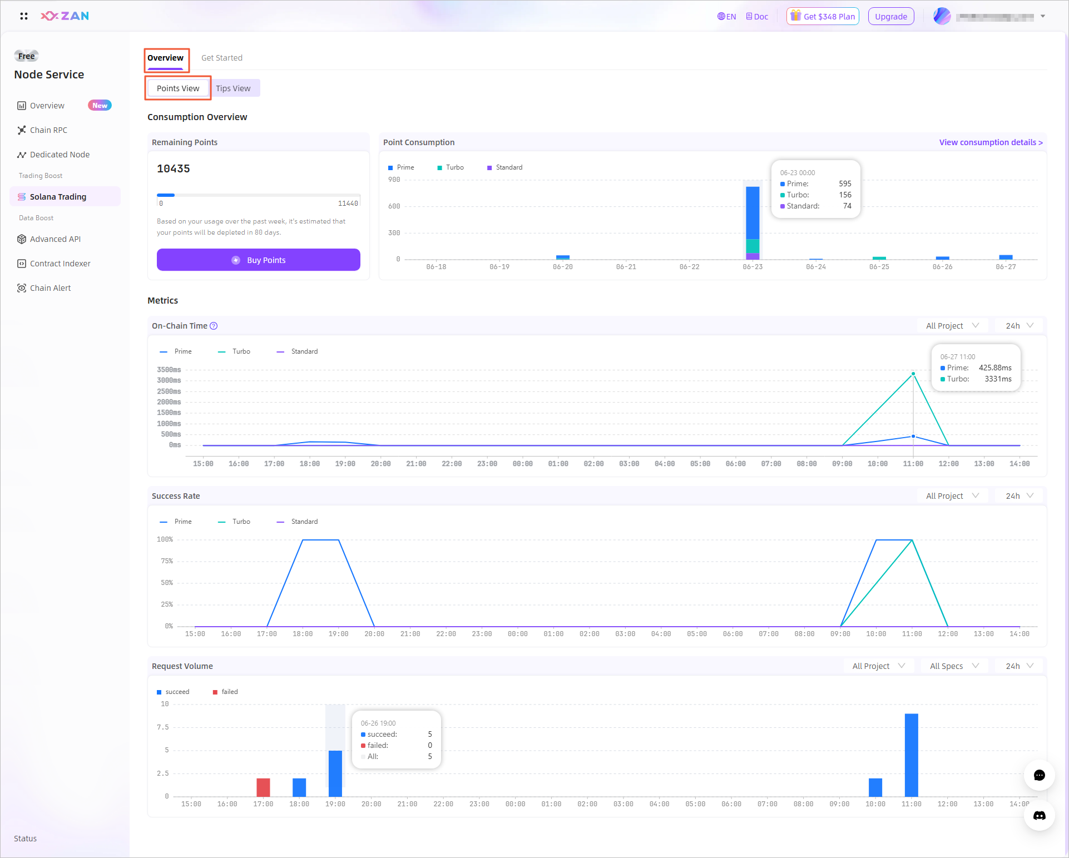This screenshot has height=858, width=1069.
Task: Open View consumption details link
Action: coord(991,142)
